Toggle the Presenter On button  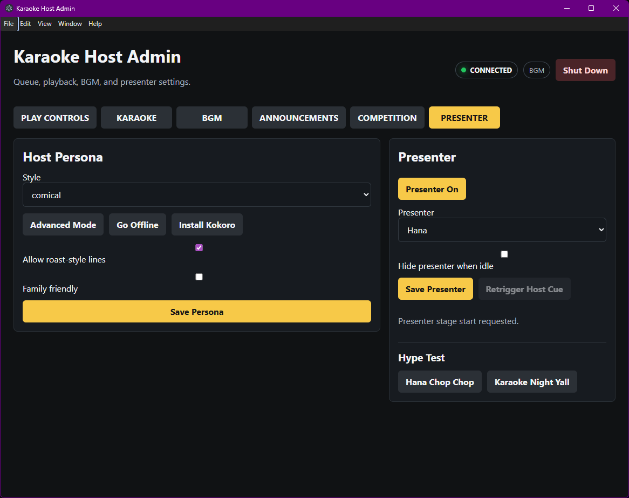(x=432, y=189)
